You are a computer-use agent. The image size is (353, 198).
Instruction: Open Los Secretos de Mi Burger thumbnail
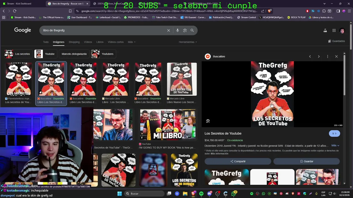pos(184,170)
